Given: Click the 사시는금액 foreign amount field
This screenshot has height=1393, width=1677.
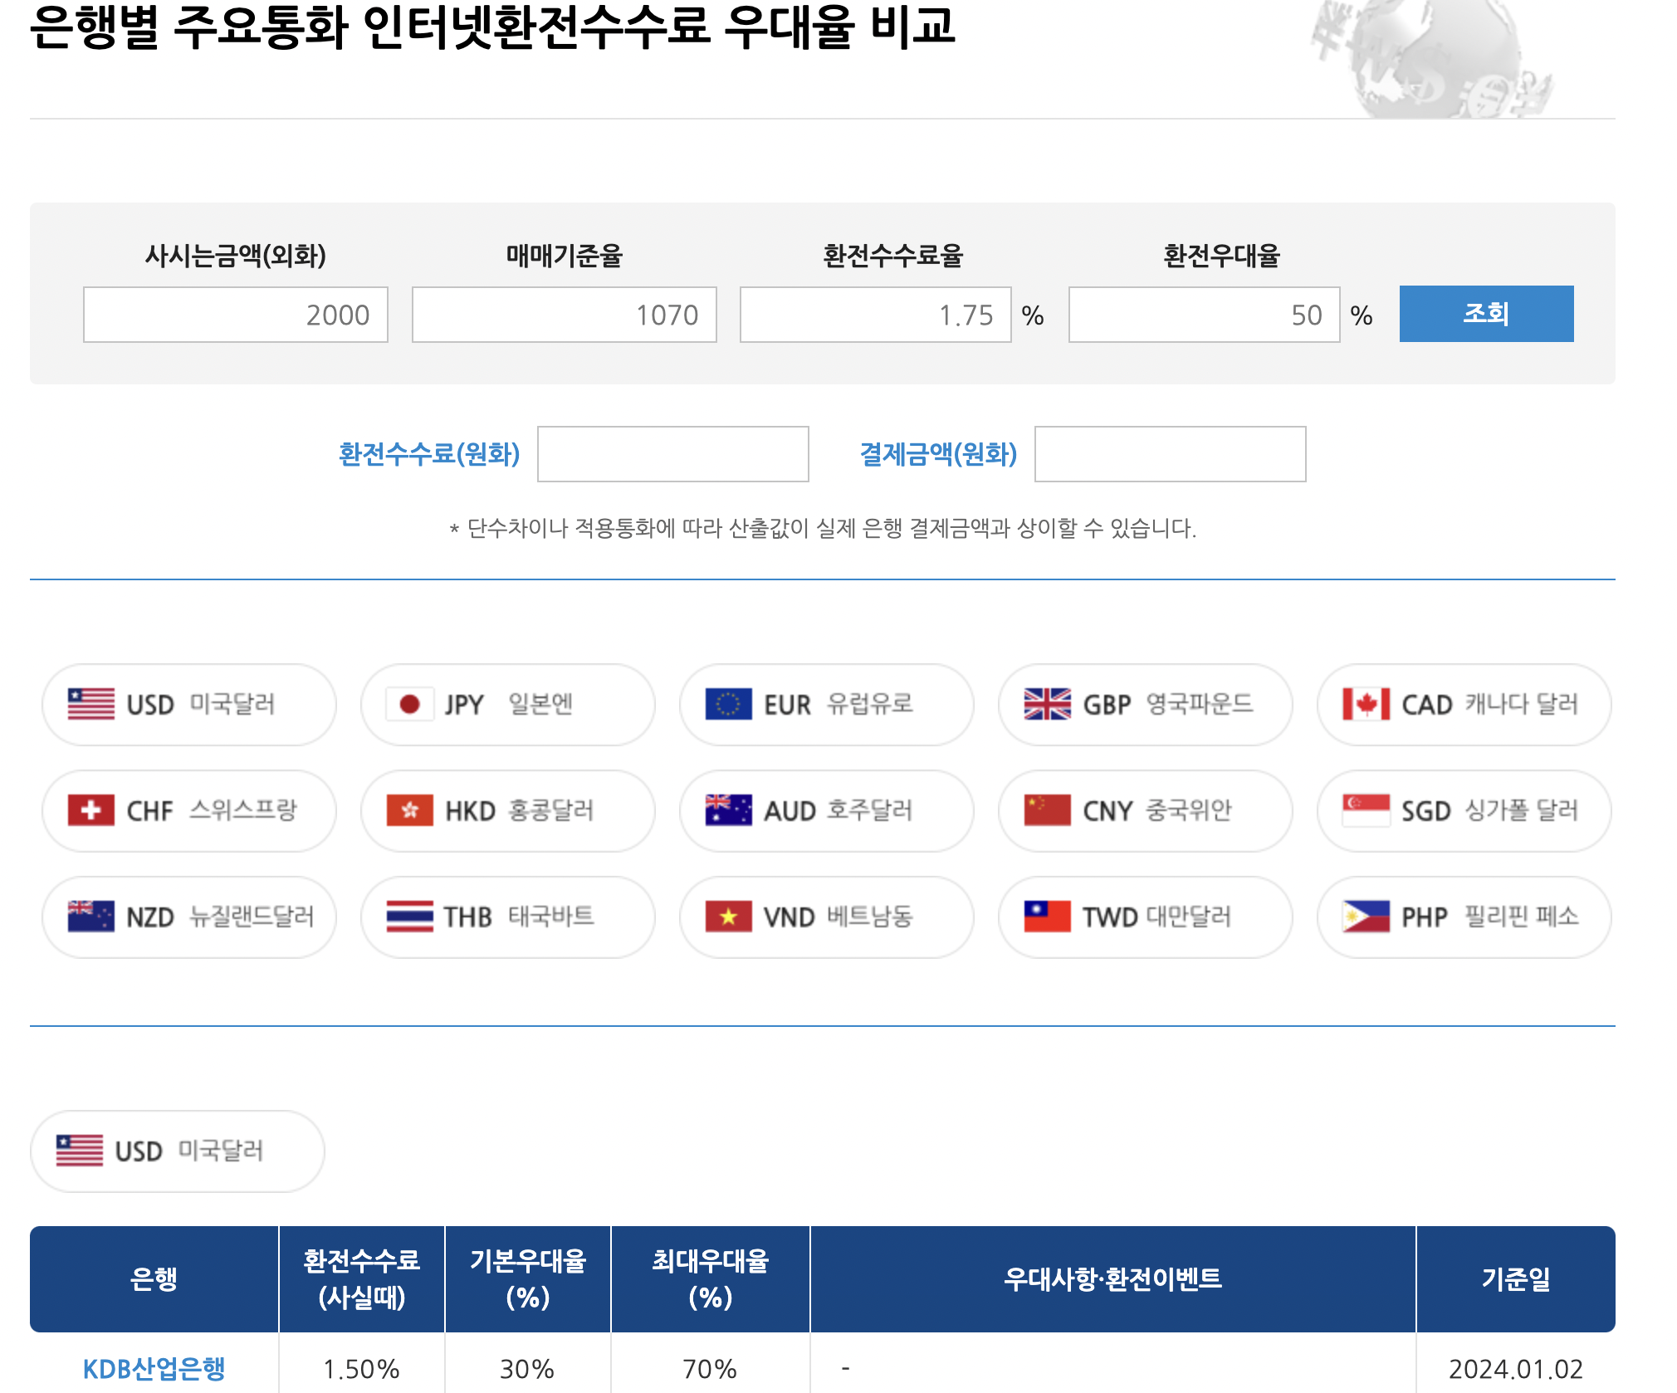Looking at the screenshot, I should point(236,315).
